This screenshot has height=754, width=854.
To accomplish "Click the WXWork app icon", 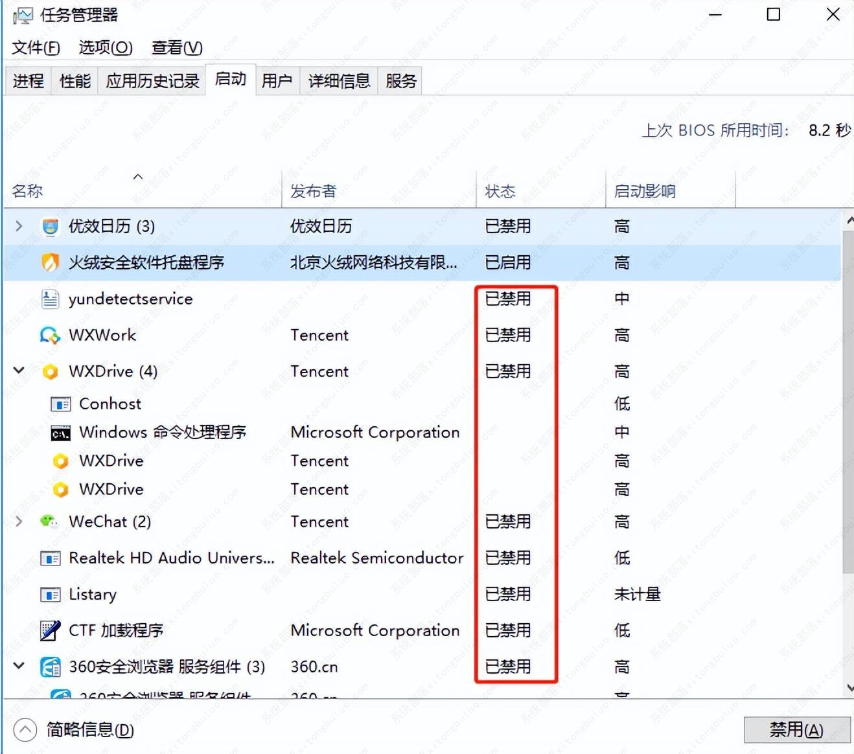I will click(49, 335).
